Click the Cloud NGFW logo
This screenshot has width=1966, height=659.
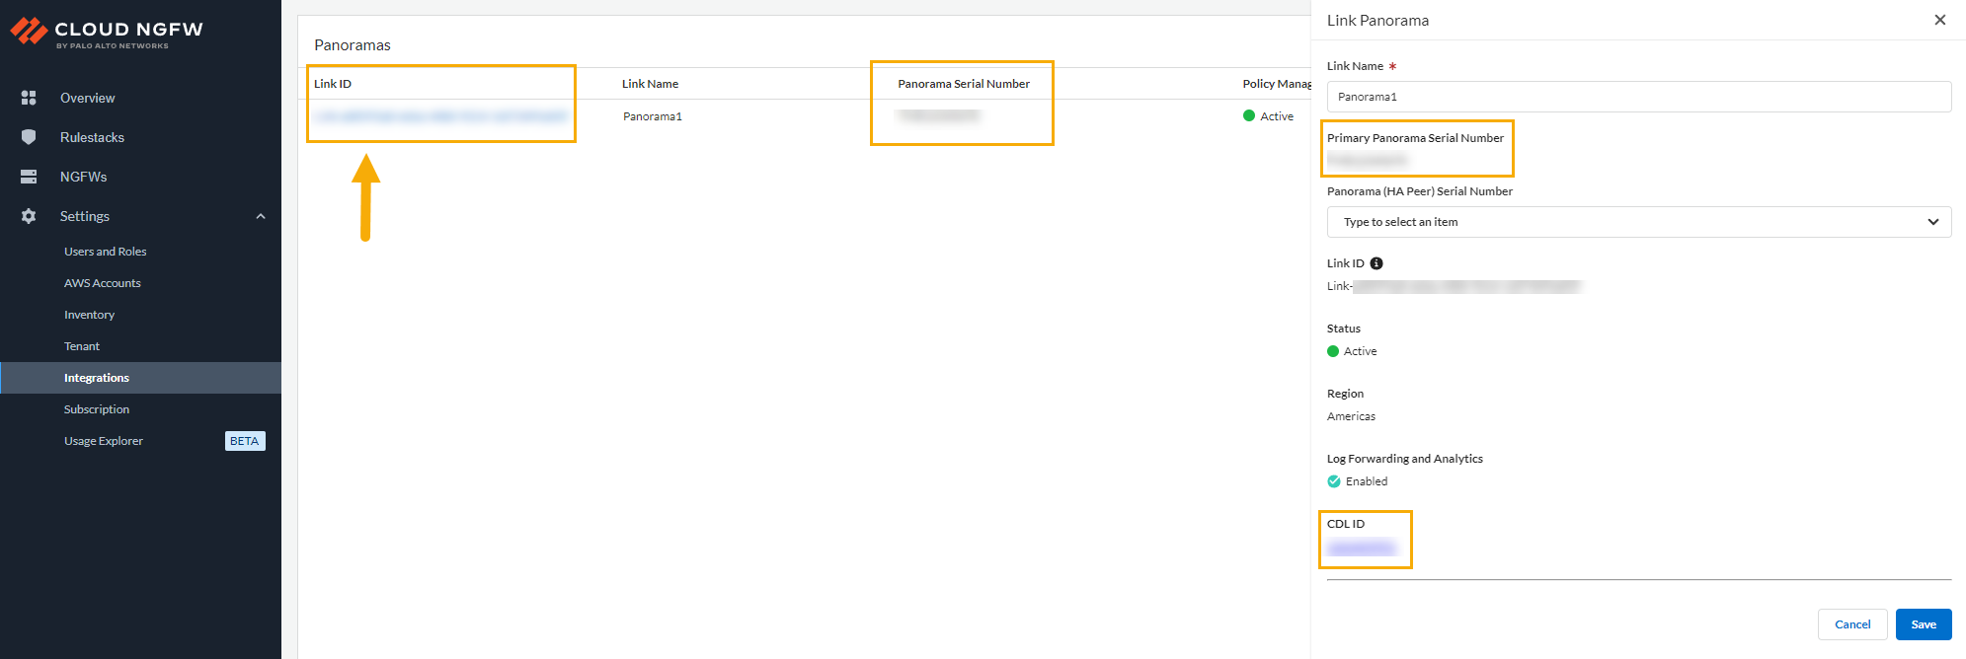pos(107,32)
